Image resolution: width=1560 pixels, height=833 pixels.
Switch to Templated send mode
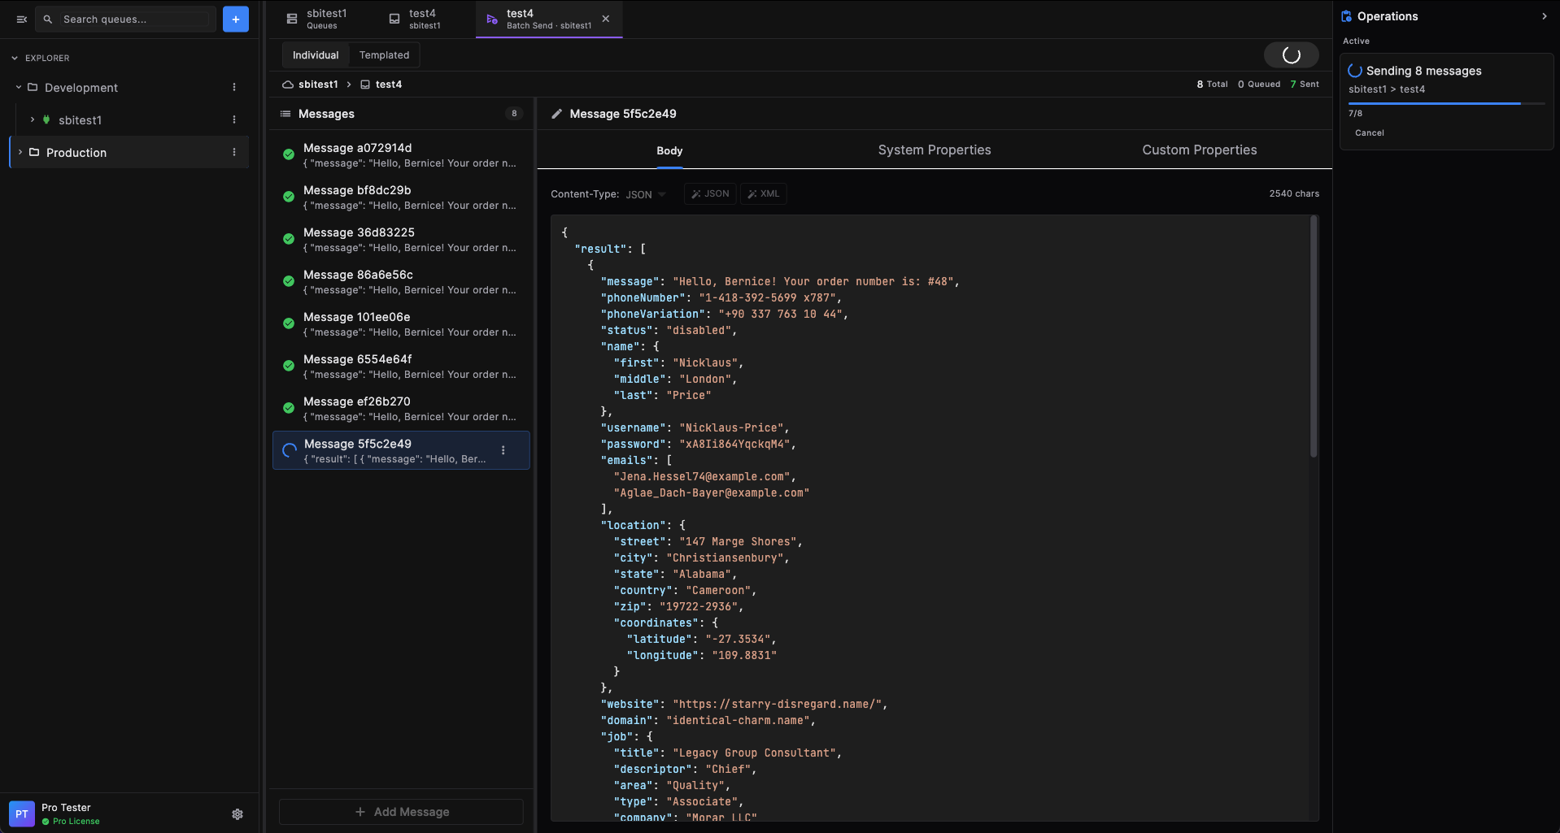click(384, 55)
